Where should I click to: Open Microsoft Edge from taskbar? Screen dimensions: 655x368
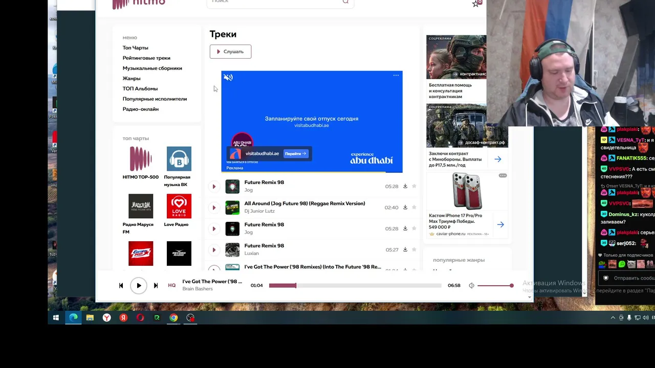click(73, 318)
